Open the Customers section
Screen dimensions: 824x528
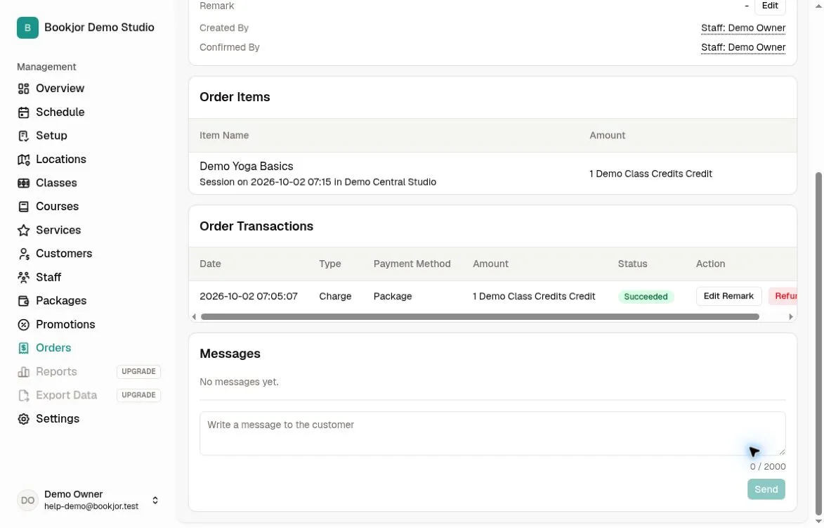[x=64, y=254]
